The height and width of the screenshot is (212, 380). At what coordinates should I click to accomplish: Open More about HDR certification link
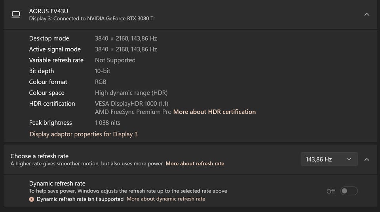coord(215,112)
